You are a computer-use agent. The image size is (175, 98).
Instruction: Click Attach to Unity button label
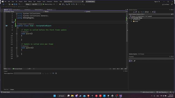pyautogui.click(x=48, y=4)
